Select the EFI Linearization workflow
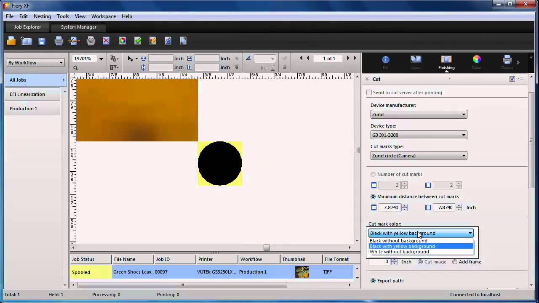The height and width of the screenshot is (303, 539). click(32, 94)
